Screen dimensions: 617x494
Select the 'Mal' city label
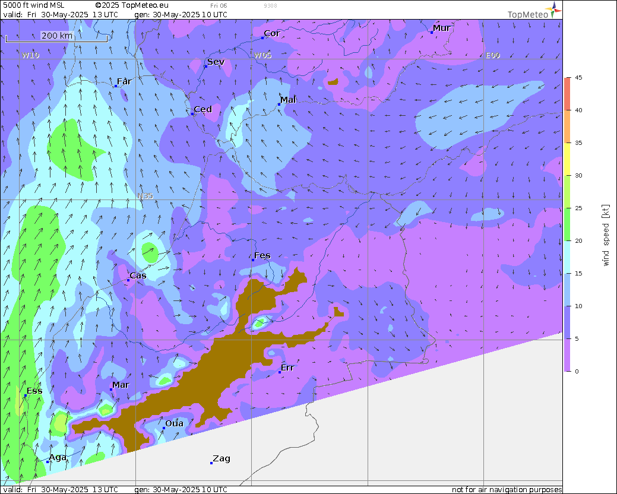coord(288,100)
